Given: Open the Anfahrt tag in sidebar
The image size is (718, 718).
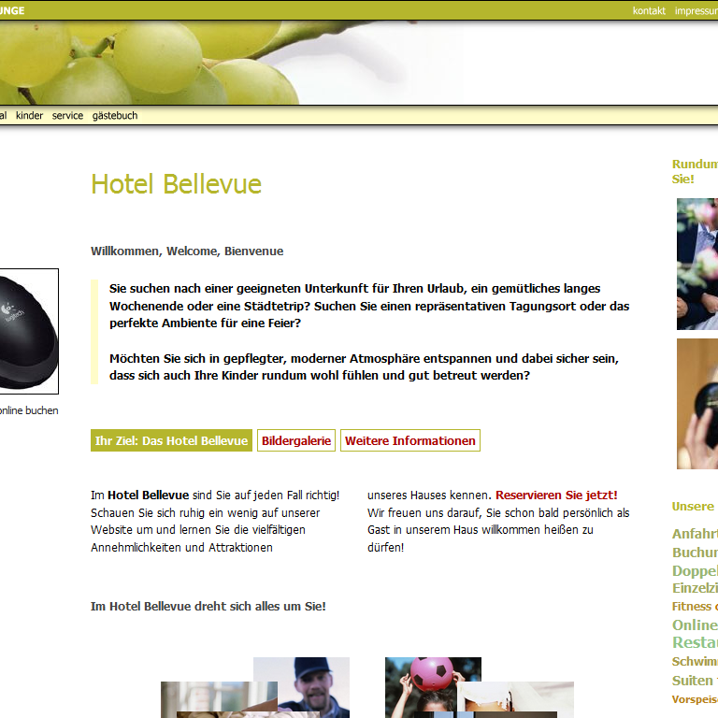Looking at the screenshot, I should coord(695,534).
